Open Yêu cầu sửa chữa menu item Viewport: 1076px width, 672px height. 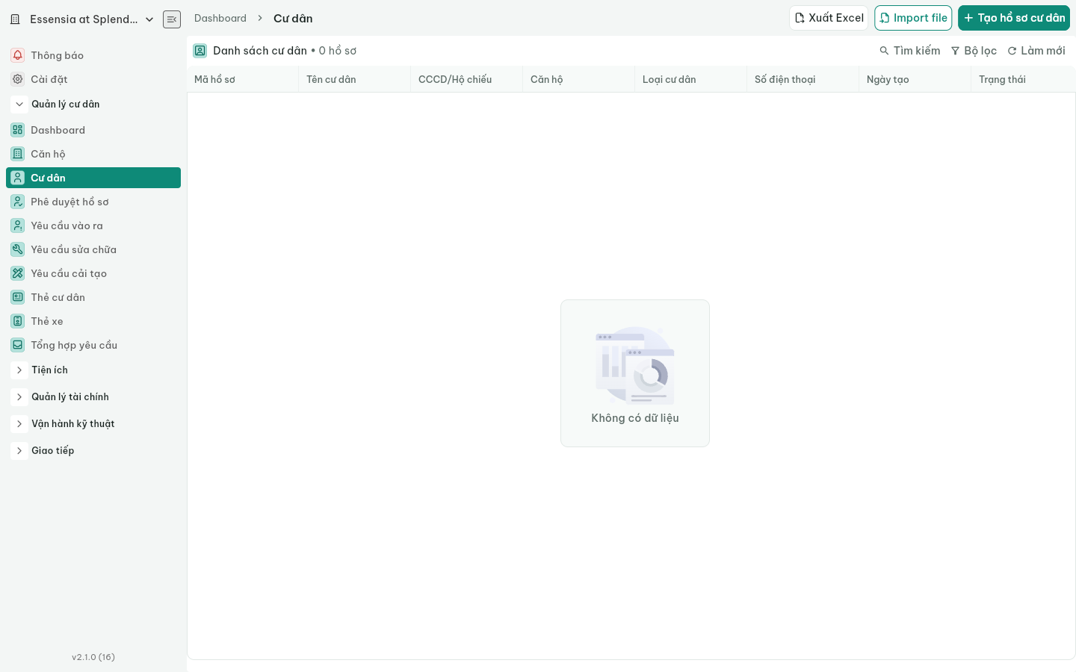[93, 249]
